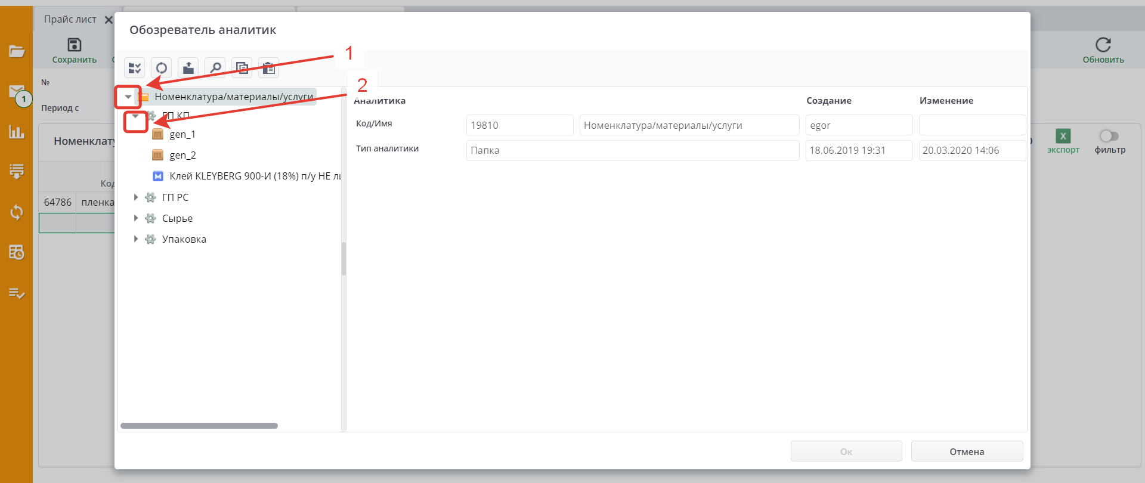1145x483 pixels.
Task: Click modification date field 20.03.2020 14:06
Action: [972, 150]
